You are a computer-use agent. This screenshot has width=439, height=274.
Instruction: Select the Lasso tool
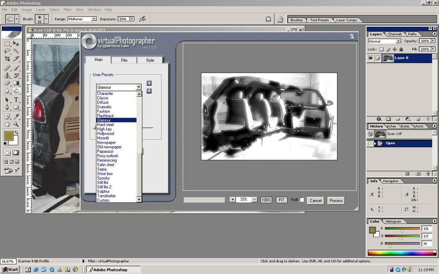7,51
